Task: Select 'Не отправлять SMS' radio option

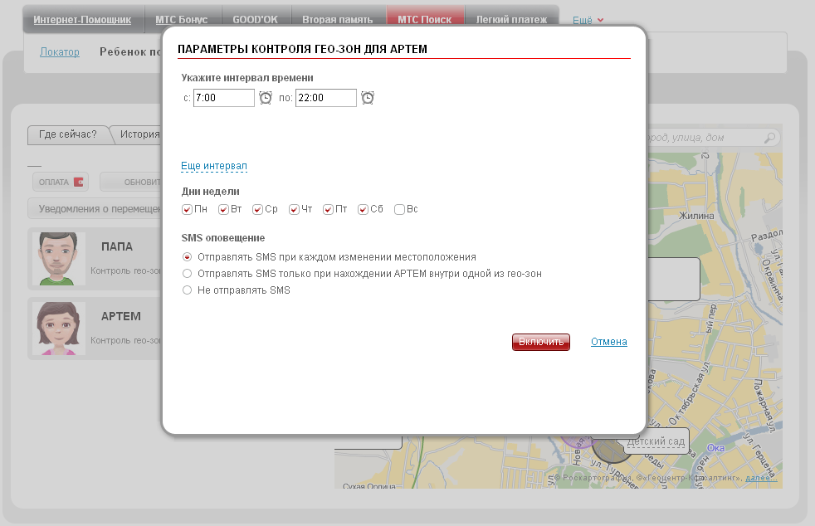Action: [x=187, y=290]
